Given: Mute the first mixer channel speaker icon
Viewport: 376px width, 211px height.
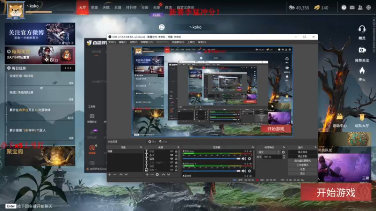Looking at the screenshot, I should coord(244,158).
